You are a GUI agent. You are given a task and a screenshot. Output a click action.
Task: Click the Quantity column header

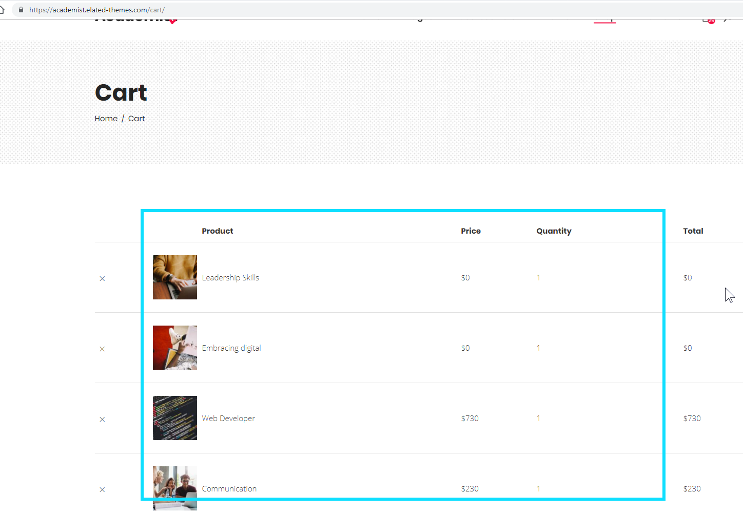click(x=554, y=231)
